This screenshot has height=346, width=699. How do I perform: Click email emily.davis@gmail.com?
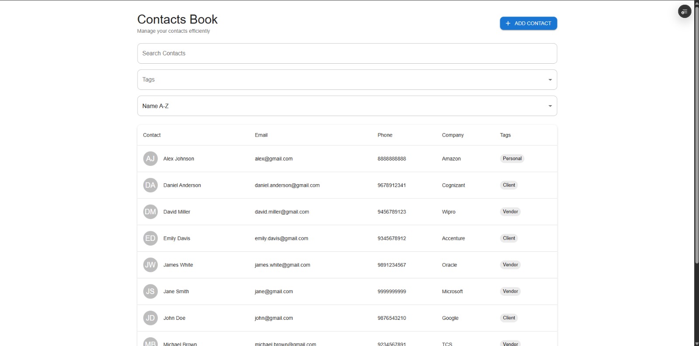(x=281, y=239)
